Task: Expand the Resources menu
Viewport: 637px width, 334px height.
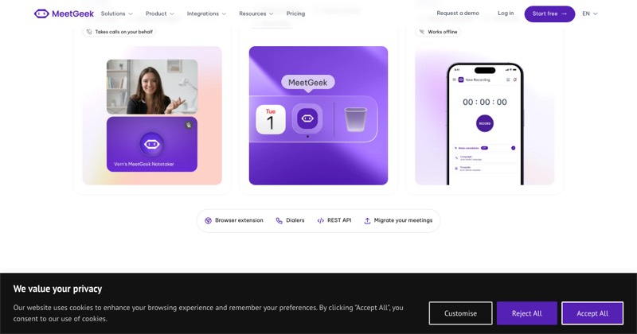Action: coord(256,14)
